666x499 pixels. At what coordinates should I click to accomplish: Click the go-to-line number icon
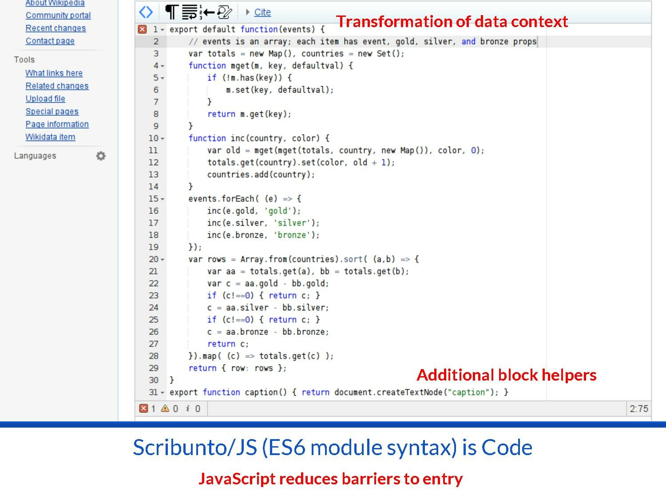[207, 12]
